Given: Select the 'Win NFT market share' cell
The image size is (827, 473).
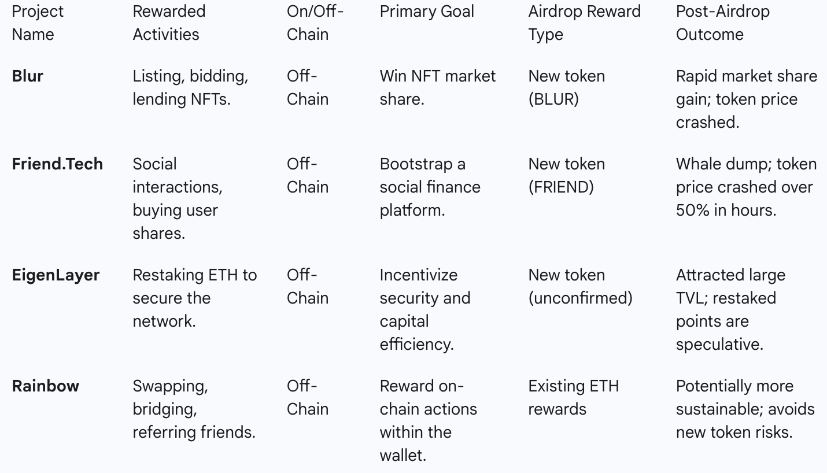Looking at the screenshot, I should [x=437, y=88].
